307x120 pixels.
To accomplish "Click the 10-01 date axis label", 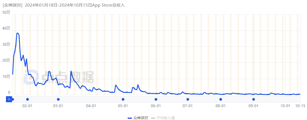I will coord(285,105).
